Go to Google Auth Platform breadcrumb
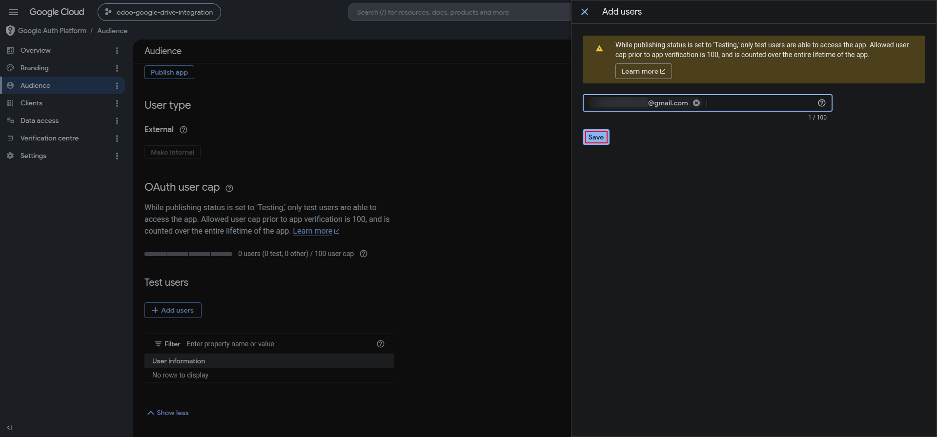Screen dimensions: 937x437 point(52,31)
